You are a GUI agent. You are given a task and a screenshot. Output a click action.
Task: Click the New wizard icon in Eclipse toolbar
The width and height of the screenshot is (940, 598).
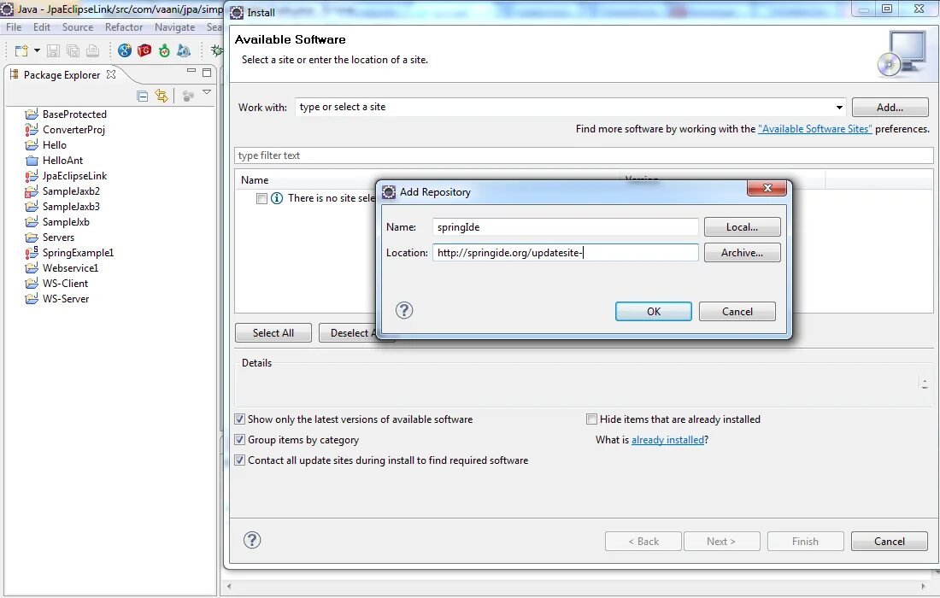pos(21,51)
